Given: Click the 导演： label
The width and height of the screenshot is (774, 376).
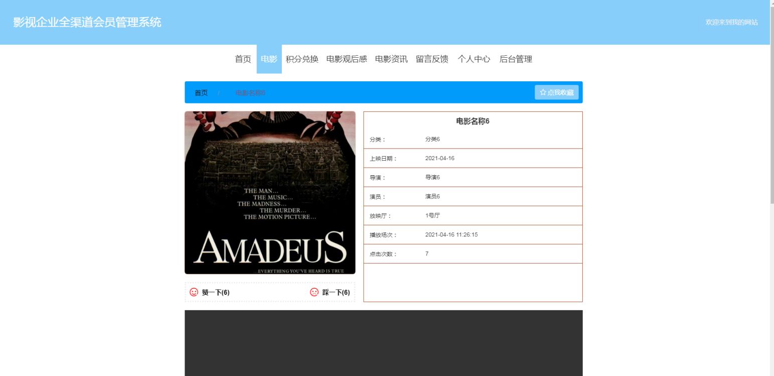Looking at the screenshot, I should pos(378,178).
